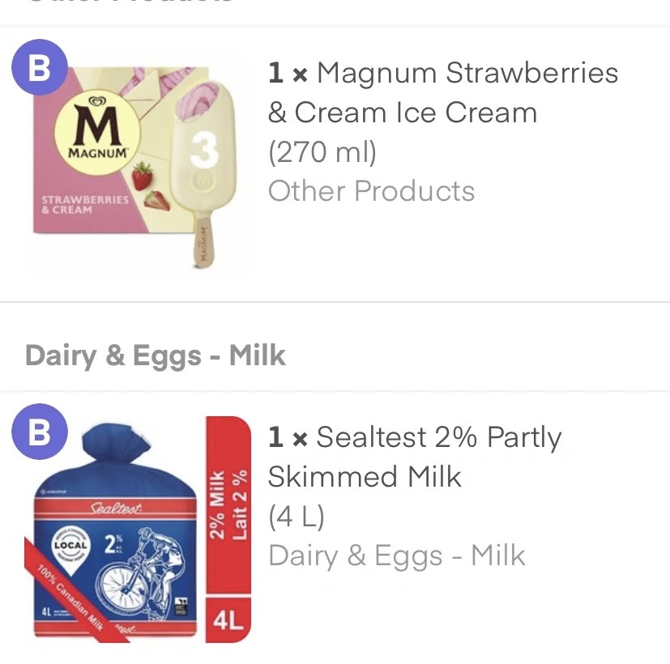Click the red 2% Milk label strip
The width and height of the screenshot is (670, 664).
click(x=228, y=504)
